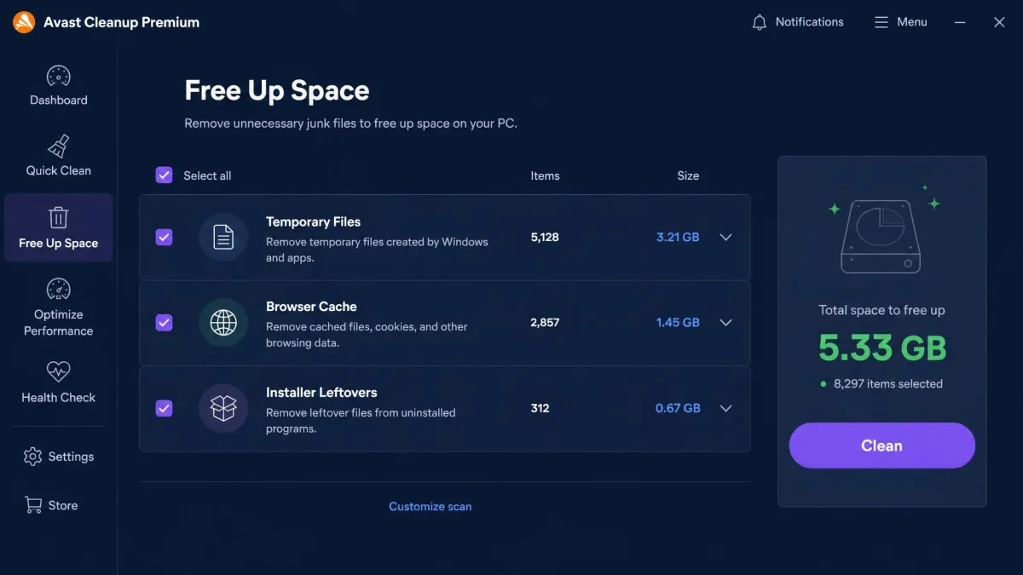Screen dimensions: 1023x575
Task: Click the Customize scan link
Action: tap(430, 506)
